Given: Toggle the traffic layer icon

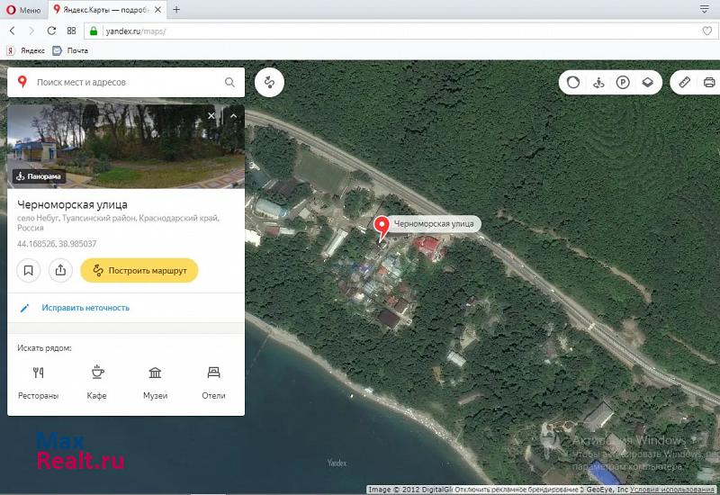Looking at the screenshot, I should point(571,83).
